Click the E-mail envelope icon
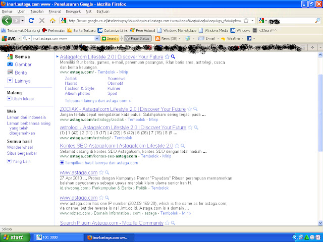Viewport: 323px width, 242px height. pyautogui.click(x=201, y=38)
